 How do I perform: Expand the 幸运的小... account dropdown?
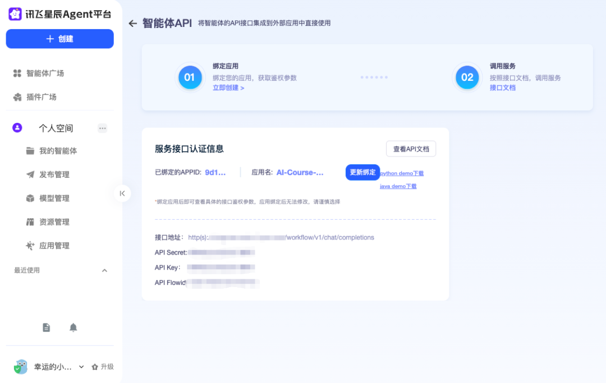[x=81, y=367]
